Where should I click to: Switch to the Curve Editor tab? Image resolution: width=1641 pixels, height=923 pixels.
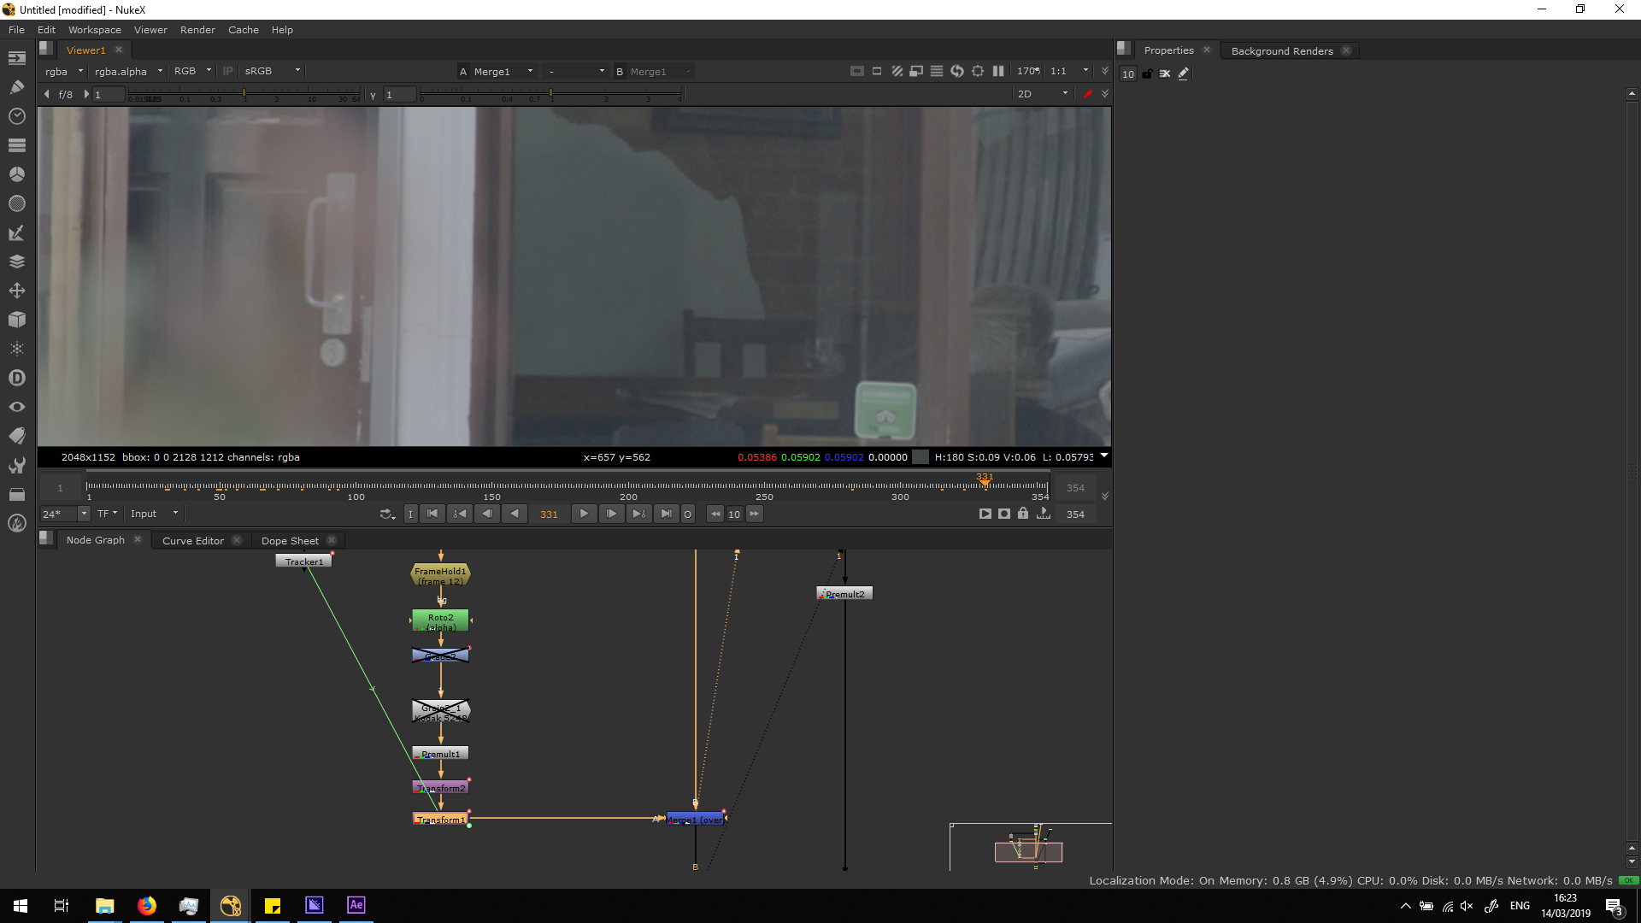click(193, 540)
